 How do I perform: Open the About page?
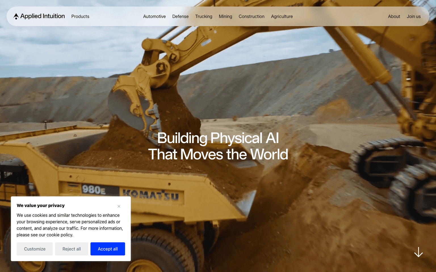(394, 16)
